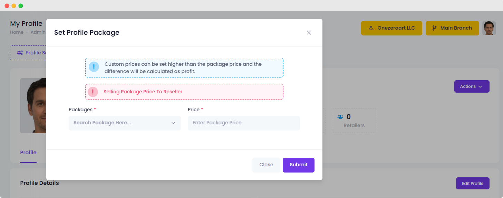Click the Edit Profile button
503x198 pixels.
pyautogui.click(x=473, y=184)
